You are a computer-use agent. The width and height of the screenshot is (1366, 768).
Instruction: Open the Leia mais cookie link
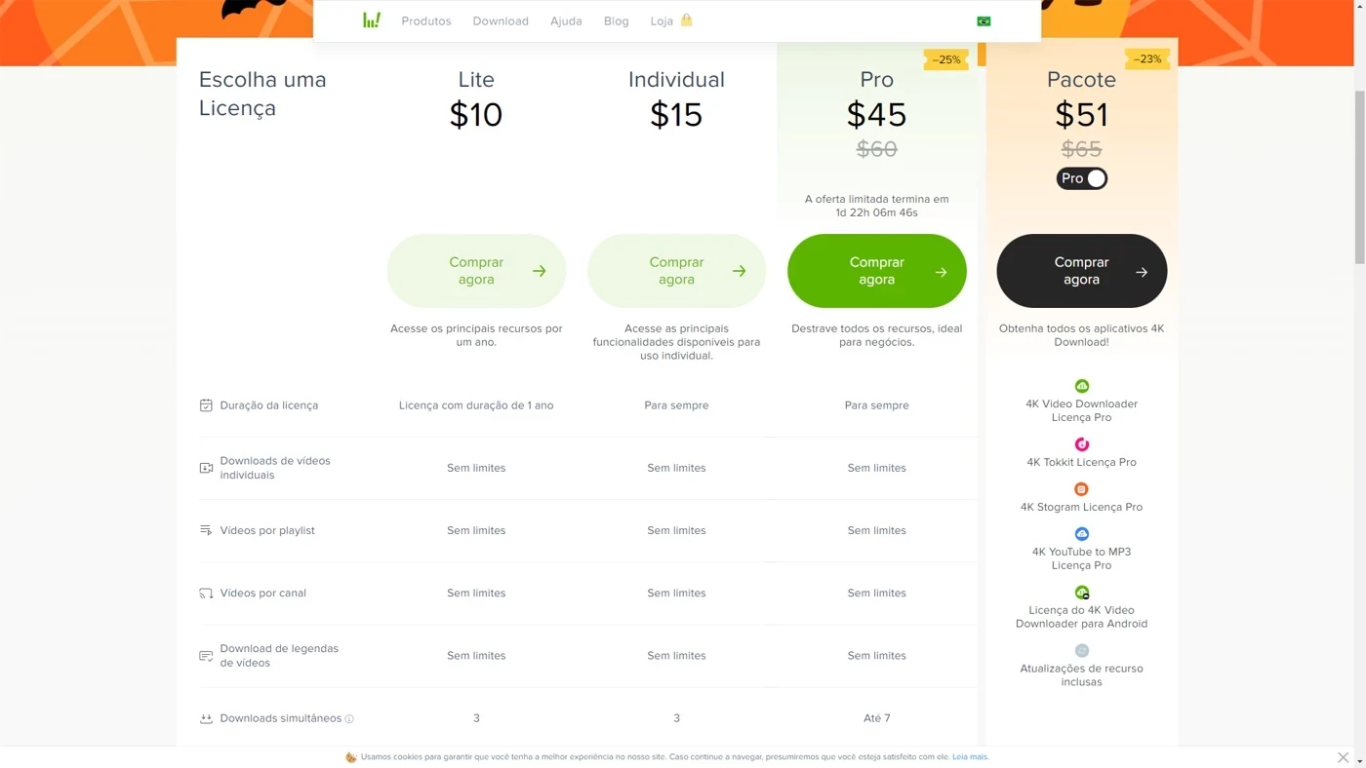[x=970, y=757]
